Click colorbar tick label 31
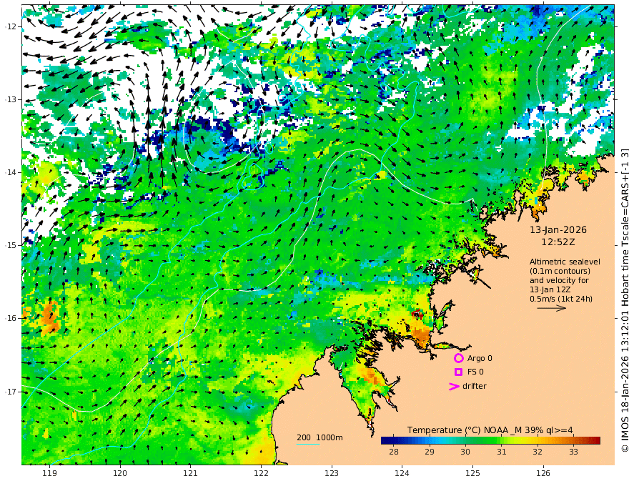Viewport: 629px width, 486px height. tap(502, 452)
